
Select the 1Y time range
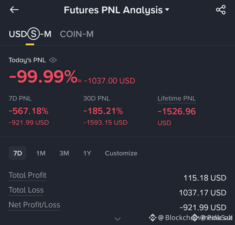click(x=87, y=153)
